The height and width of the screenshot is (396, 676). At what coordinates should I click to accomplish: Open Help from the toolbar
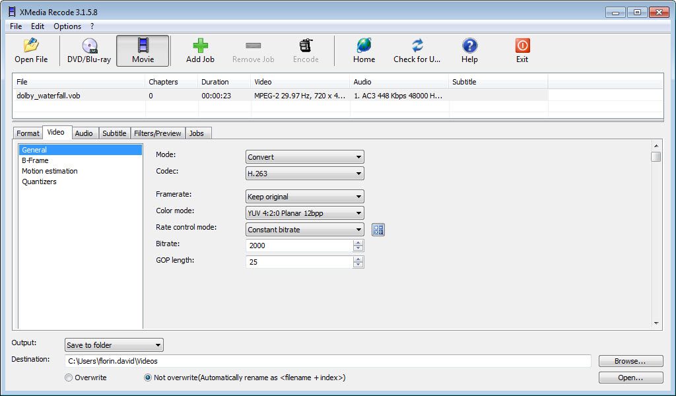tap(469, 46)
